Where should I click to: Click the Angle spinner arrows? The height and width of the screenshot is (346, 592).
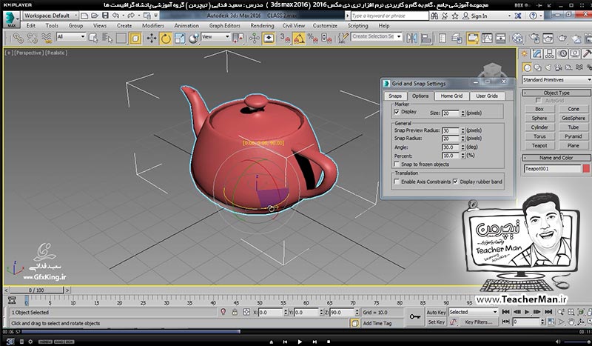click(x=463, y=147)
